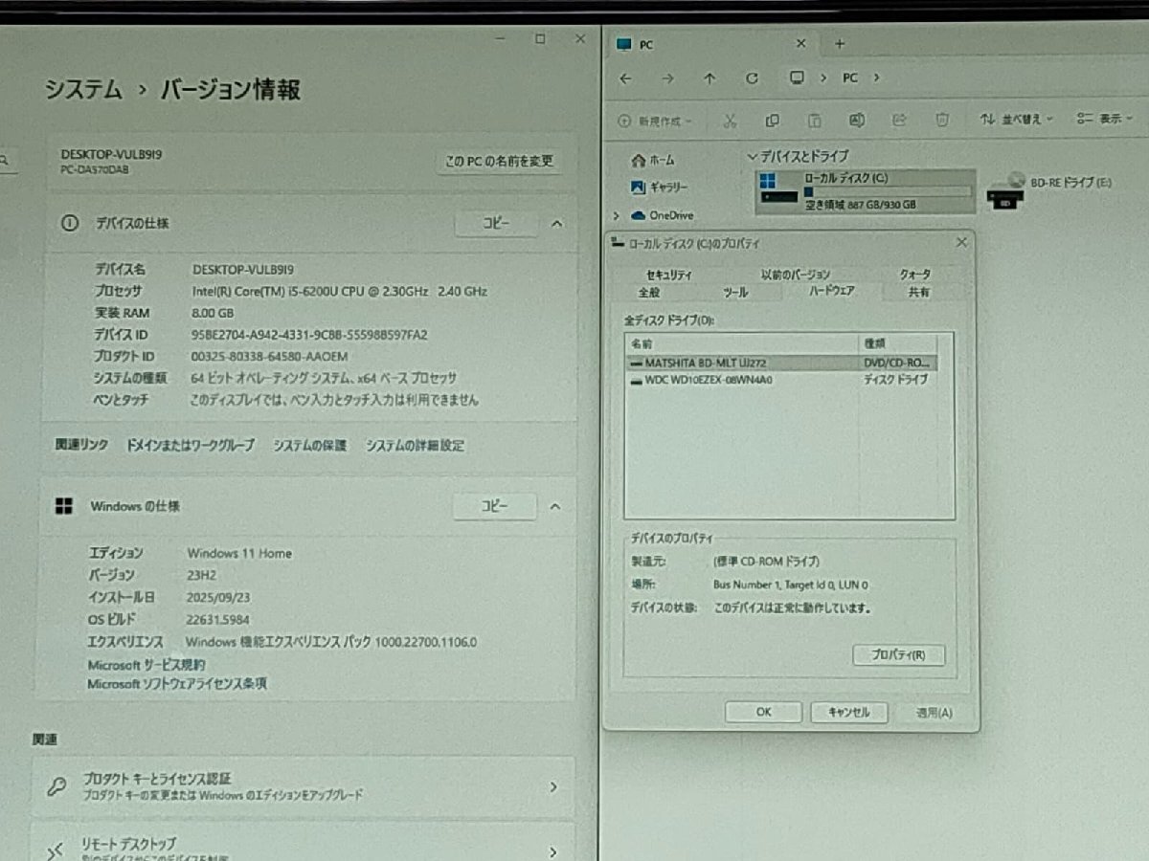Click the 名前 column header
This screenshot has width=1149, height=861.
[x=742, y=342]
